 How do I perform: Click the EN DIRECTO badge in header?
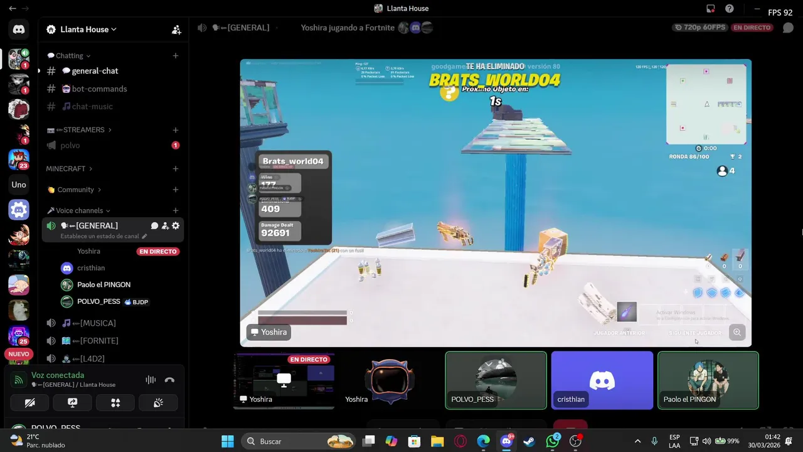click(752, 28)
